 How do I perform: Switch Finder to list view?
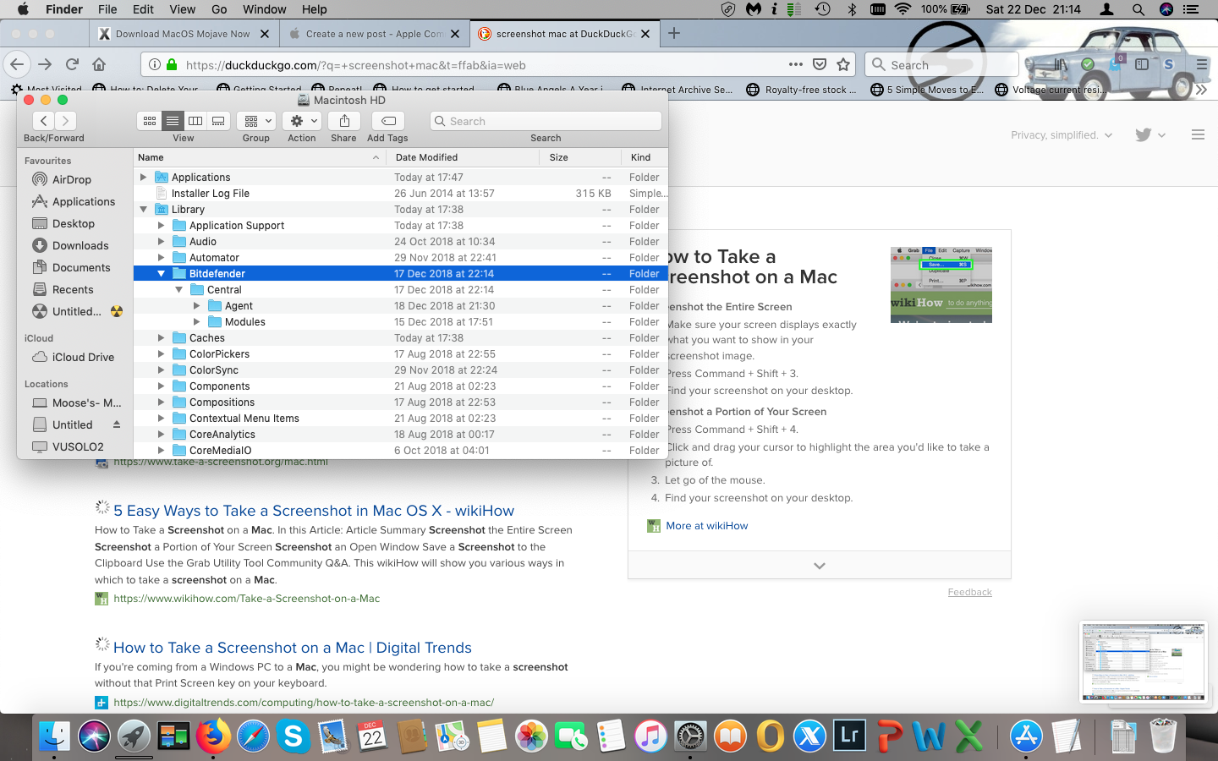click(x=173, y=121)
